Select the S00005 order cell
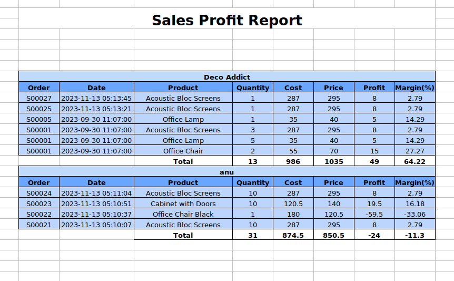Image resolution: width=454 pixels, height=281 pixels. [39, 119]
